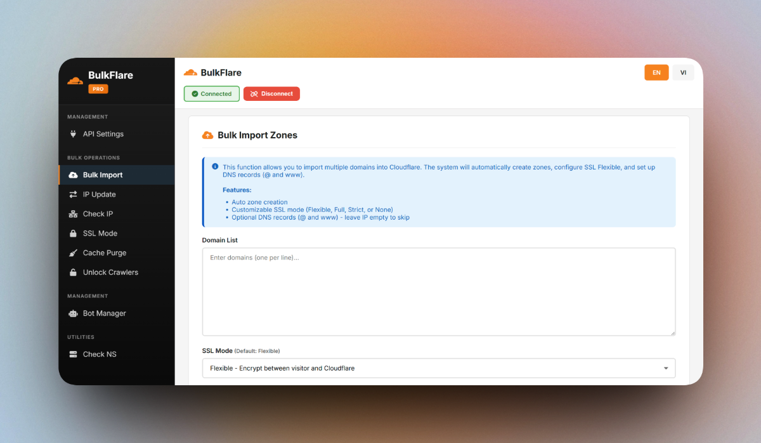This screenshot has width=761, height=443.
Task: Click the 'Domain List' field label
Action: point(220,240)
